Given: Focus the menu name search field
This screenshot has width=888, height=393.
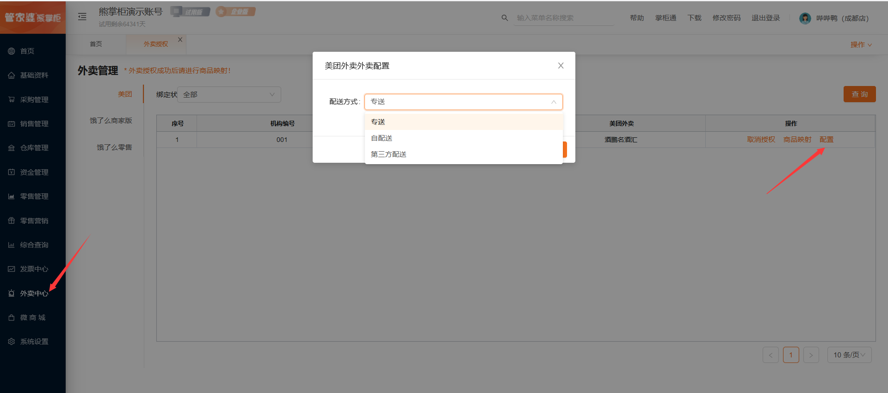Looking at the screenshot, I should (x=563, y=18).
